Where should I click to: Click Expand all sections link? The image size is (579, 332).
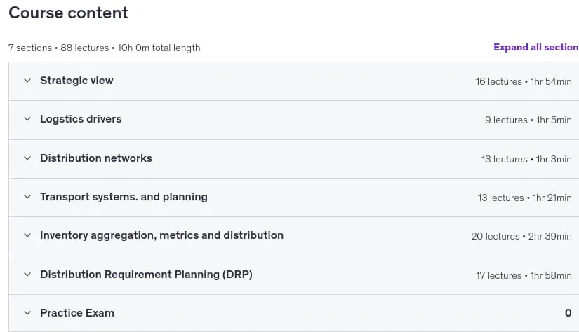[x=536, y=47]
